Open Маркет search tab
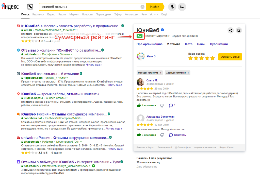This screenshot has width=260, height=175. click(74, 14)
